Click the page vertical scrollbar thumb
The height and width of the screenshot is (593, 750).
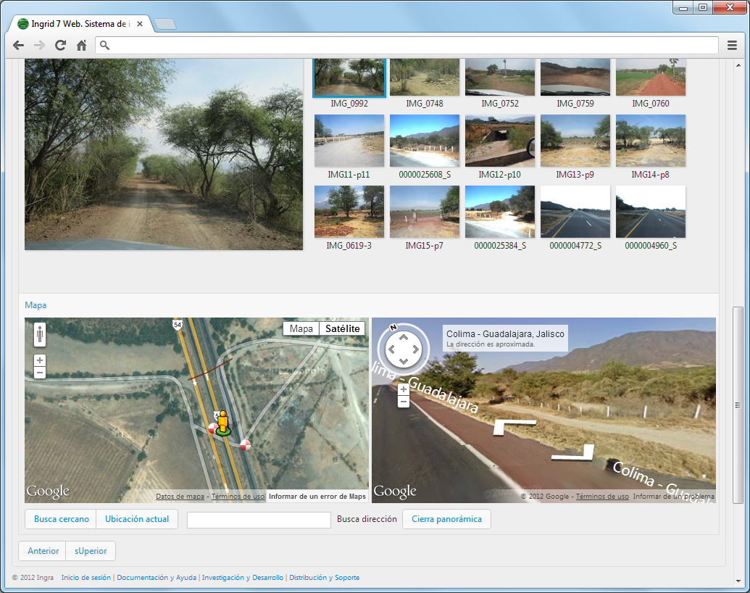click(x=738, y=405)
